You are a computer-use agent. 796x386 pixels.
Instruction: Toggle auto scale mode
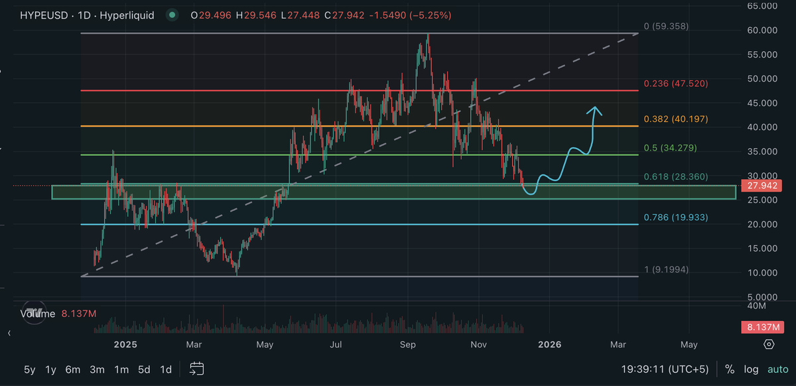[778, 369]
